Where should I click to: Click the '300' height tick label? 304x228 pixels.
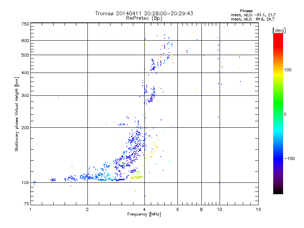(25, 95)
